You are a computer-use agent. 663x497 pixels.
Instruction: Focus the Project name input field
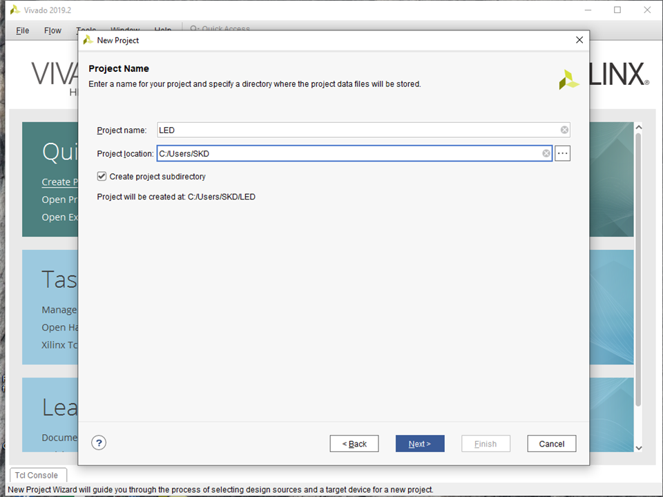pos(356,130)
